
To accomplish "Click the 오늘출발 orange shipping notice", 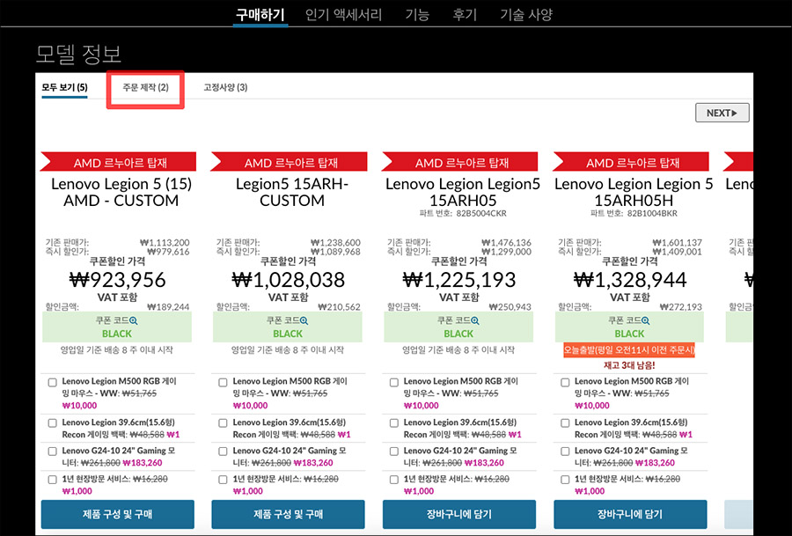I will pyautogui.click(x=629, y=350).
